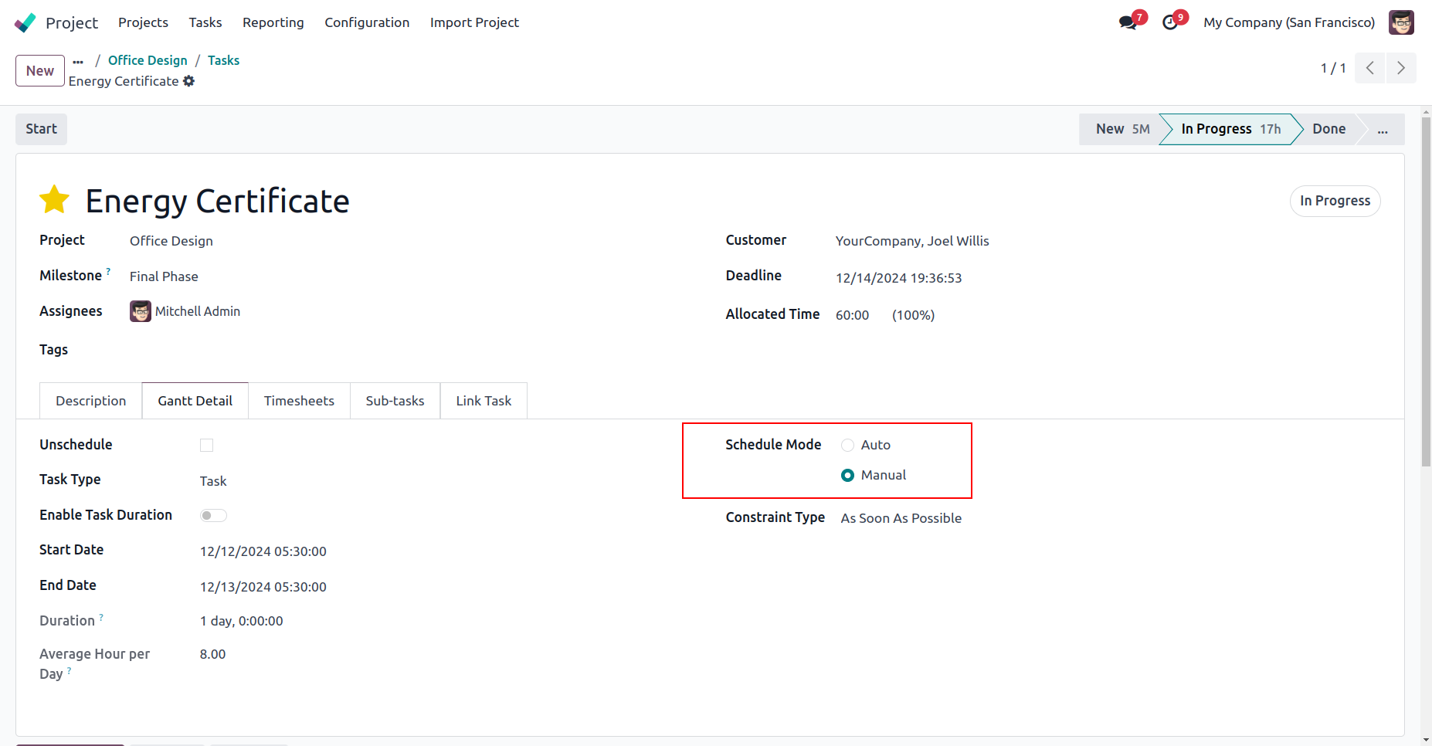Open the messages chat bubble icon

coord(1128,22)
